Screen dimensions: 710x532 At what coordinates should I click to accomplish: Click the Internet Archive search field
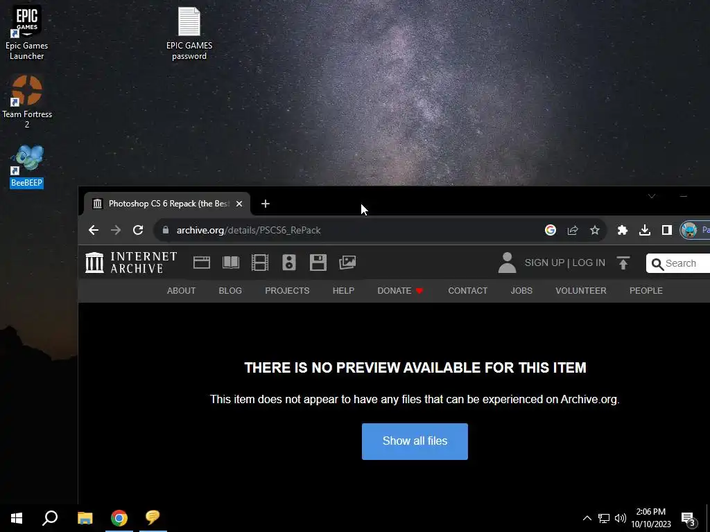(x=678, y=263)
